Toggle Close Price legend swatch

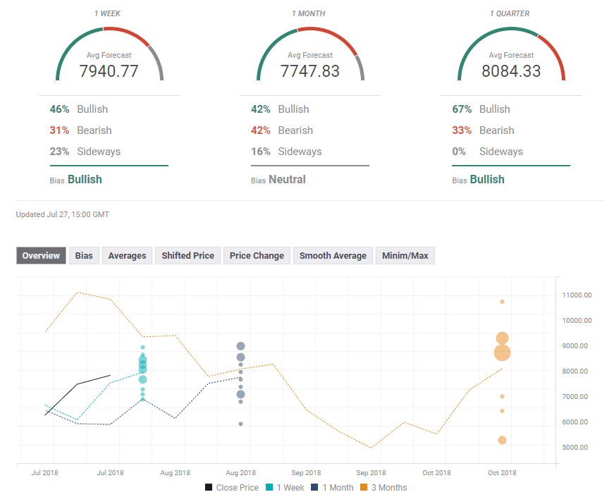(x=209, y=487)
